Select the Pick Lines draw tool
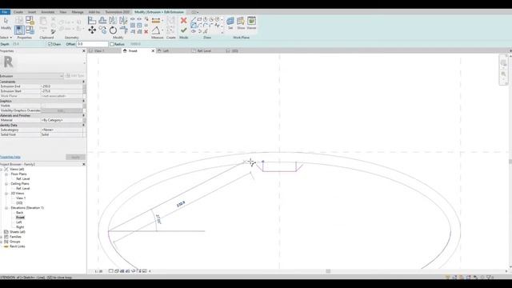Image resolution: width=512 pixels, height=288 pixels. coord(206,31)
